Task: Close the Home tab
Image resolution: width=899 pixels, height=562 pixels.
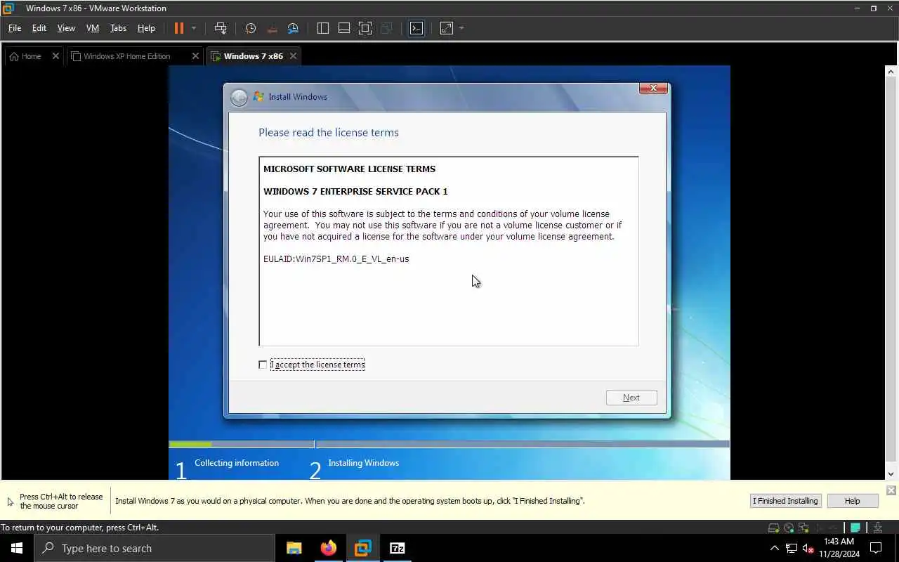Action: pyautogui.click(x=55, y=56)
